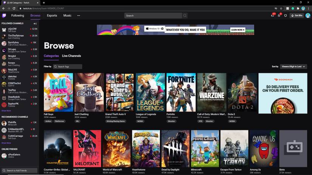The height and width of the screenshot is (175, 312).
Task: Click the third-party cookies eye icon in address bar
Action: pos(276,8)
